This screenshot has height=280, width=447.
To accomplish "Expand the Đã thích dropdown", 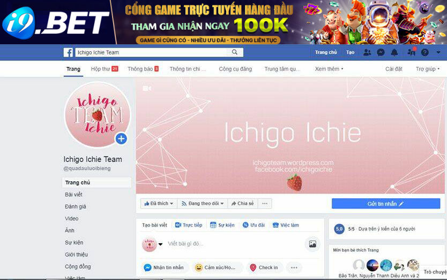I will (159, 204).
